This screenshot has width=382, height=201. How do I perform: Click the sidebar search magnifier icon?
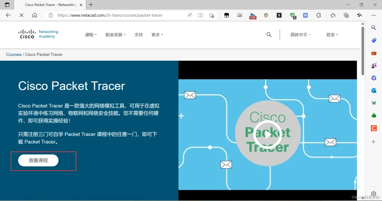[x=374, y=27]
